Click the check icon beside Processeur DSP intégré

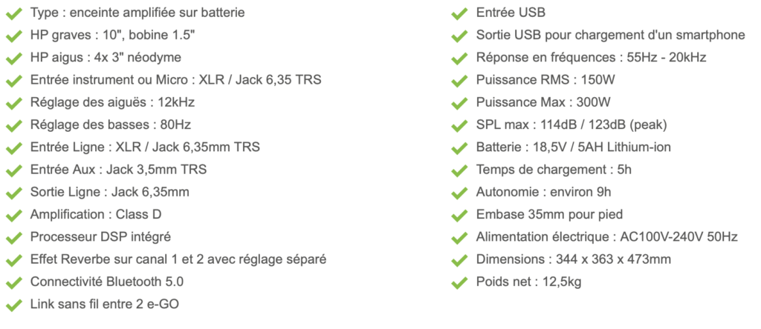point(13,238)
